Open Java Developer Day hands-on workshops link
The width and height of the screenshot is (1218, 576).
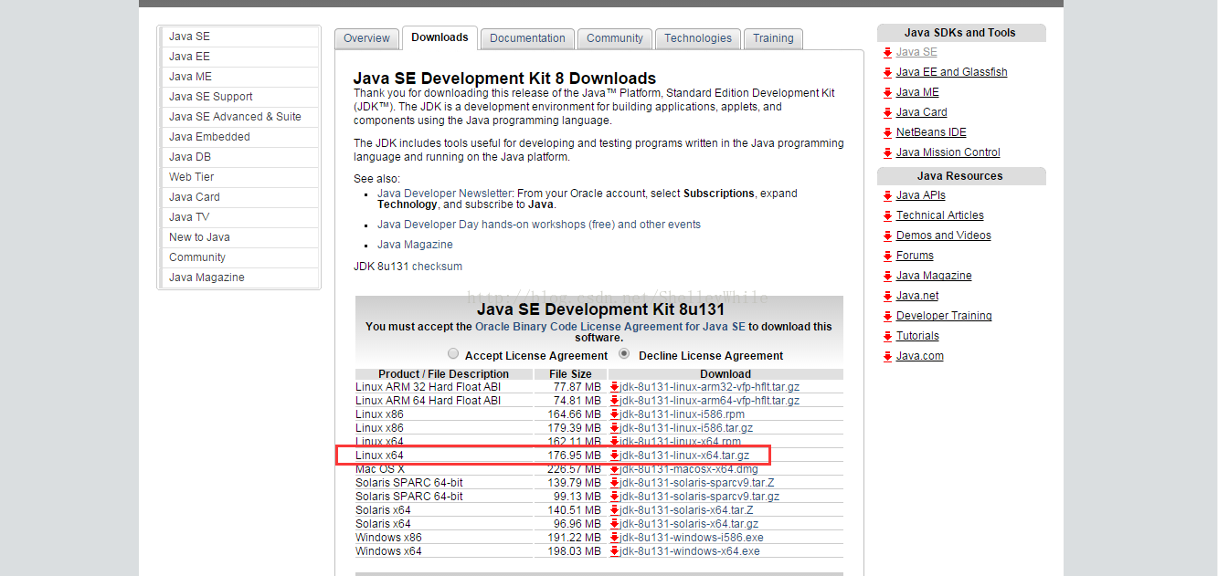pyautogui.click(x=539, y=225)
